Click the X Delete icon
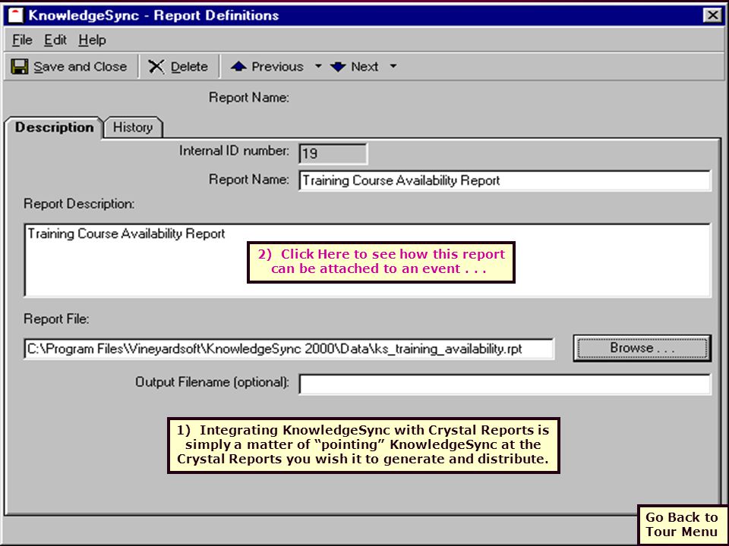 tap(156, 67)
